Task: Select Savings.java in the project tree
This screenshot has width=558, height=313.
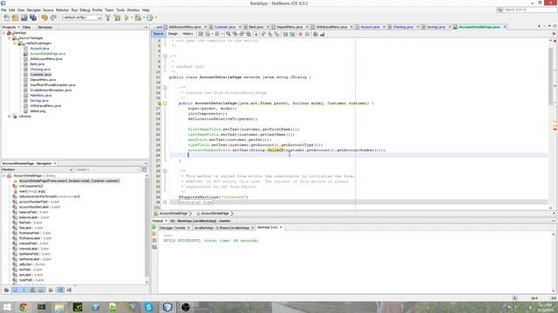Action: (x=39, y=101)
